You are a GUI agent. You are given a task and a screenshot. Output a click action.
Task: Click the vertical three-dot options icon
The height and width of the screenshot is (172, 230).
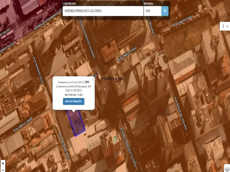pos(223,26)
